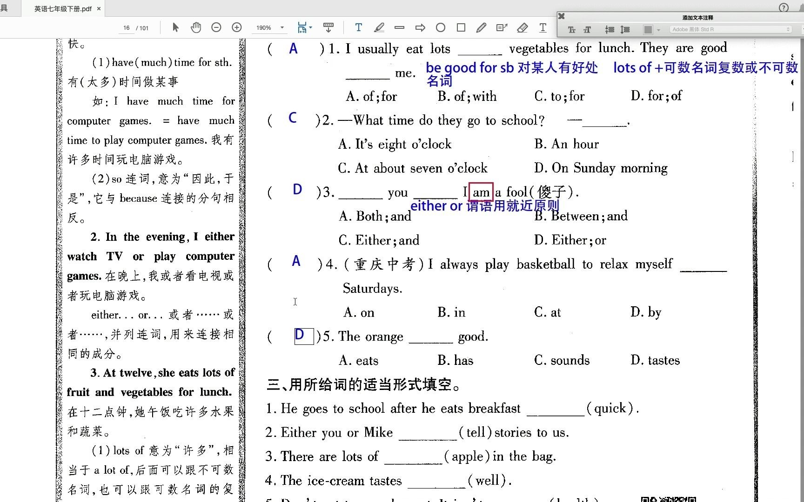Image resolution: width=804 pixels, height=502 pixels.
Task: Select the text callout tool
Action: coord(502,27)
